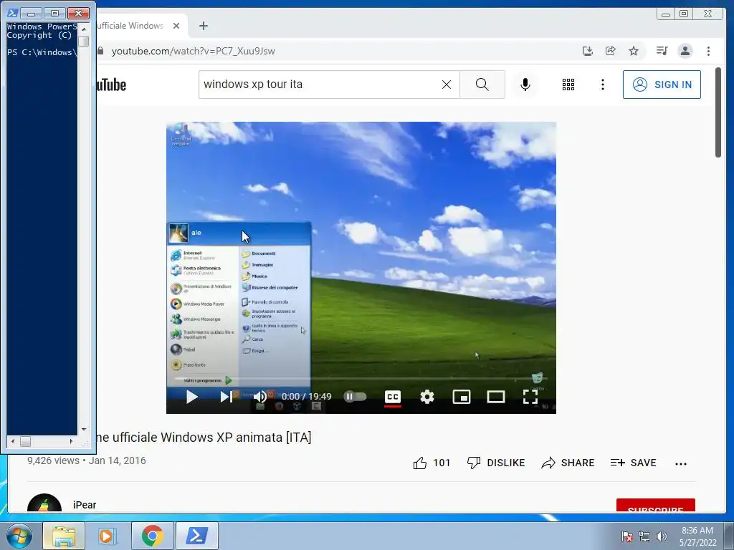734x550 pixels.
Task: Click the YouTube search magnifier button
Action: point(482,85)
